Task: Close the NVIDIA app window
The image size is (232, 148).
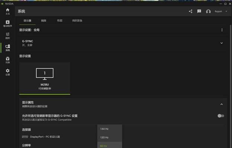Action: click(230, 4)
